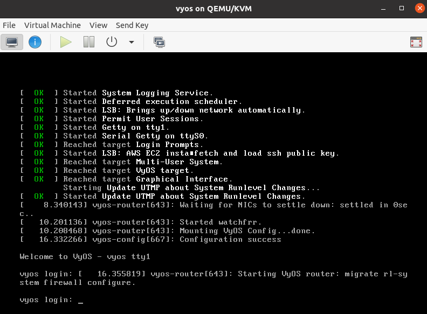Open the Send Key menu
This screenshot has height=314, width=427.
click(132, 25)
